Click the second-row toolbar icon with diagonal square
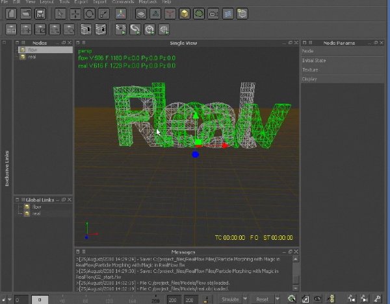This screenshot has height=304, width=390. click(40, 29)
